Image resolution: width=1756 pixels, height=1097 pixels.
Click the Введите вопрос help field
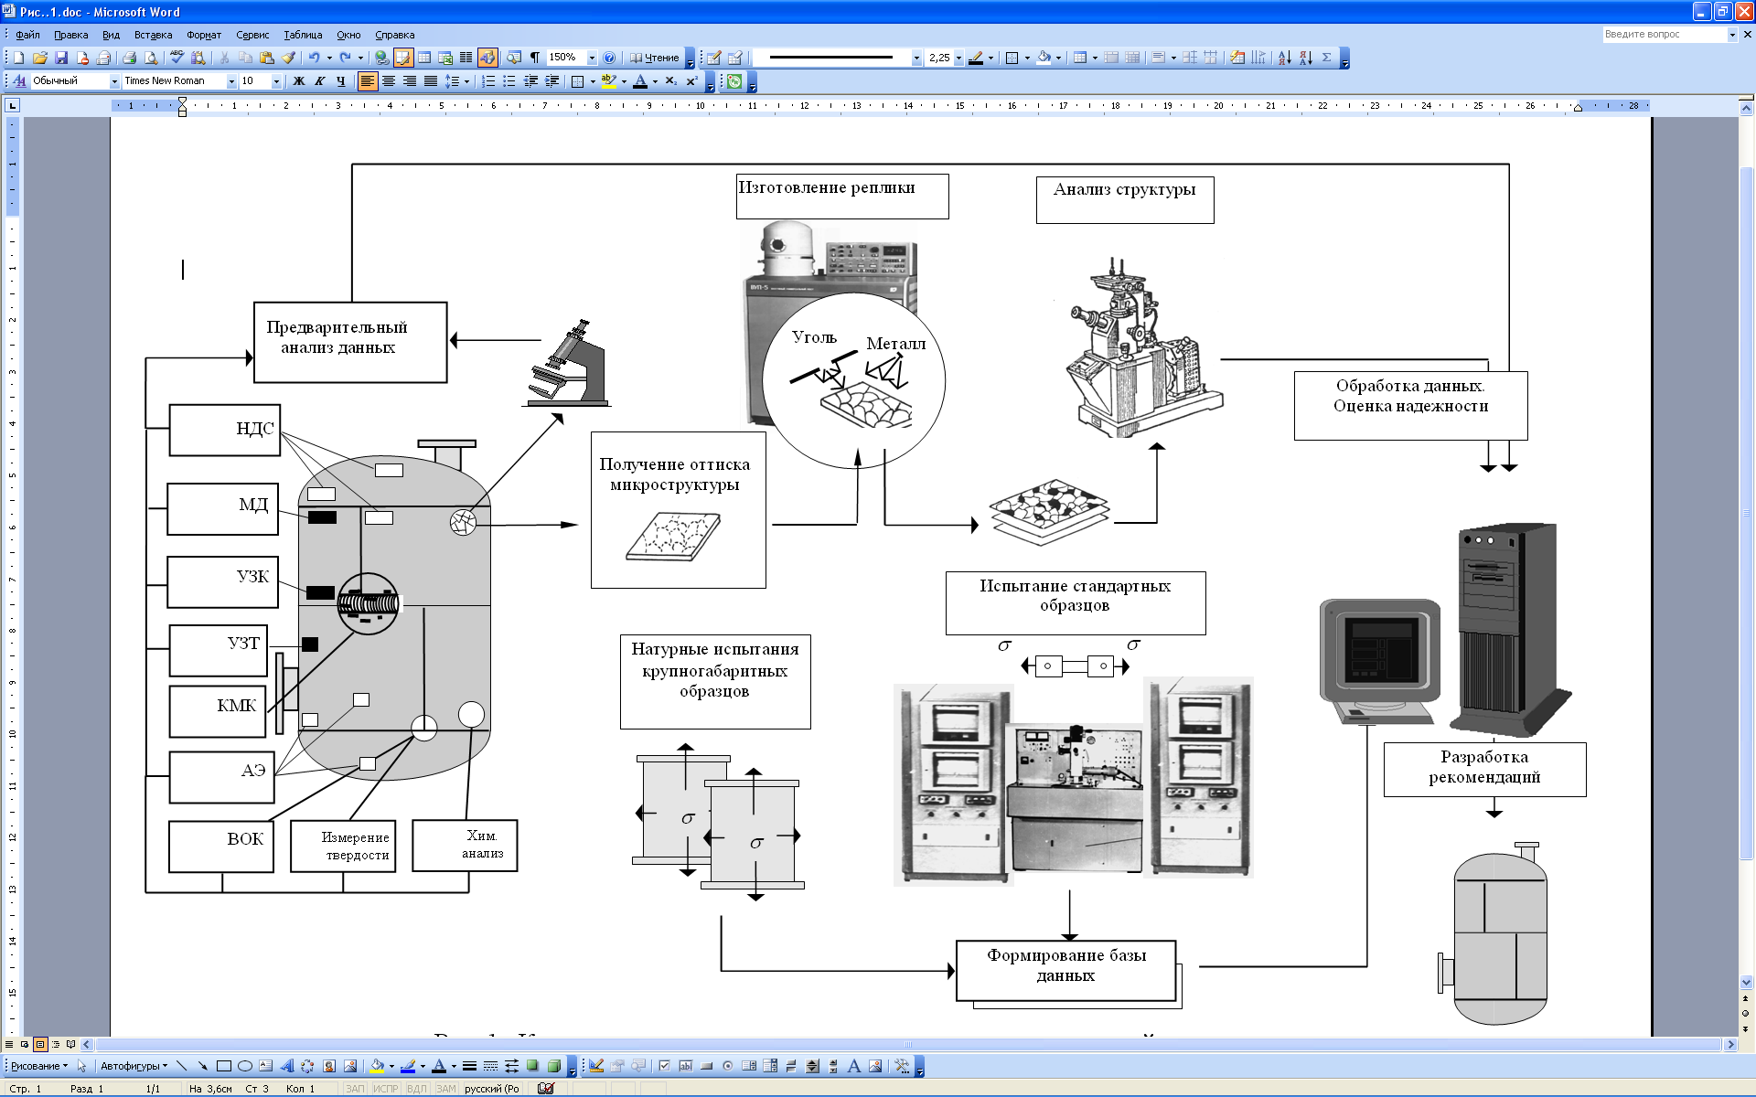[x=1664, y=34]
